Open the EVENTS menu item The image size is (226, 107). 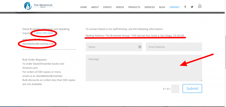(x=107, y=7)
